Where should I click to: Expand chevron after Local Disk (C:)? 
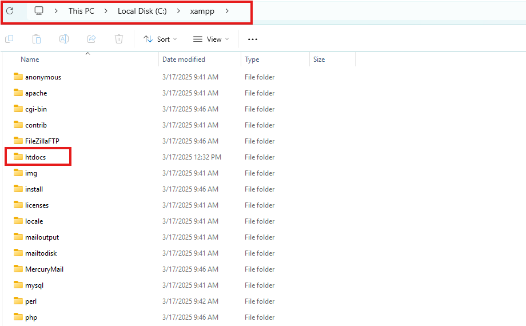(x=178, y=11)
